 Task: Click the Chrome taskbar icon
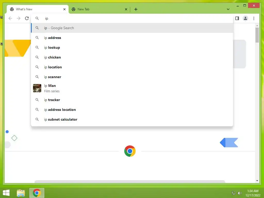tap(37, 193)
